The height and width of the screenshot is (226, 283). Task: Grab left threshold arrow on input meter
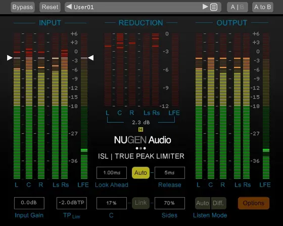click(x=10, y=58)
